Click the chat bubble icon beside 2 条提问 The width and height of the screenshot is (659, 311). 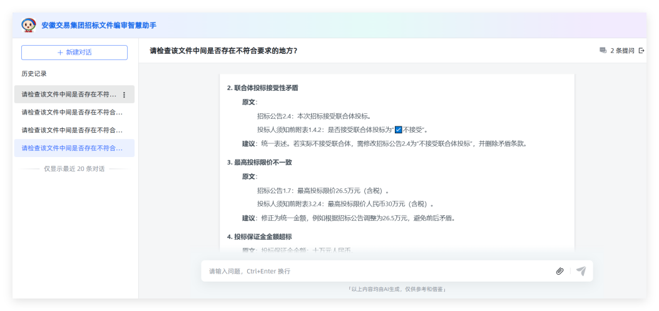tap(603, 51)
